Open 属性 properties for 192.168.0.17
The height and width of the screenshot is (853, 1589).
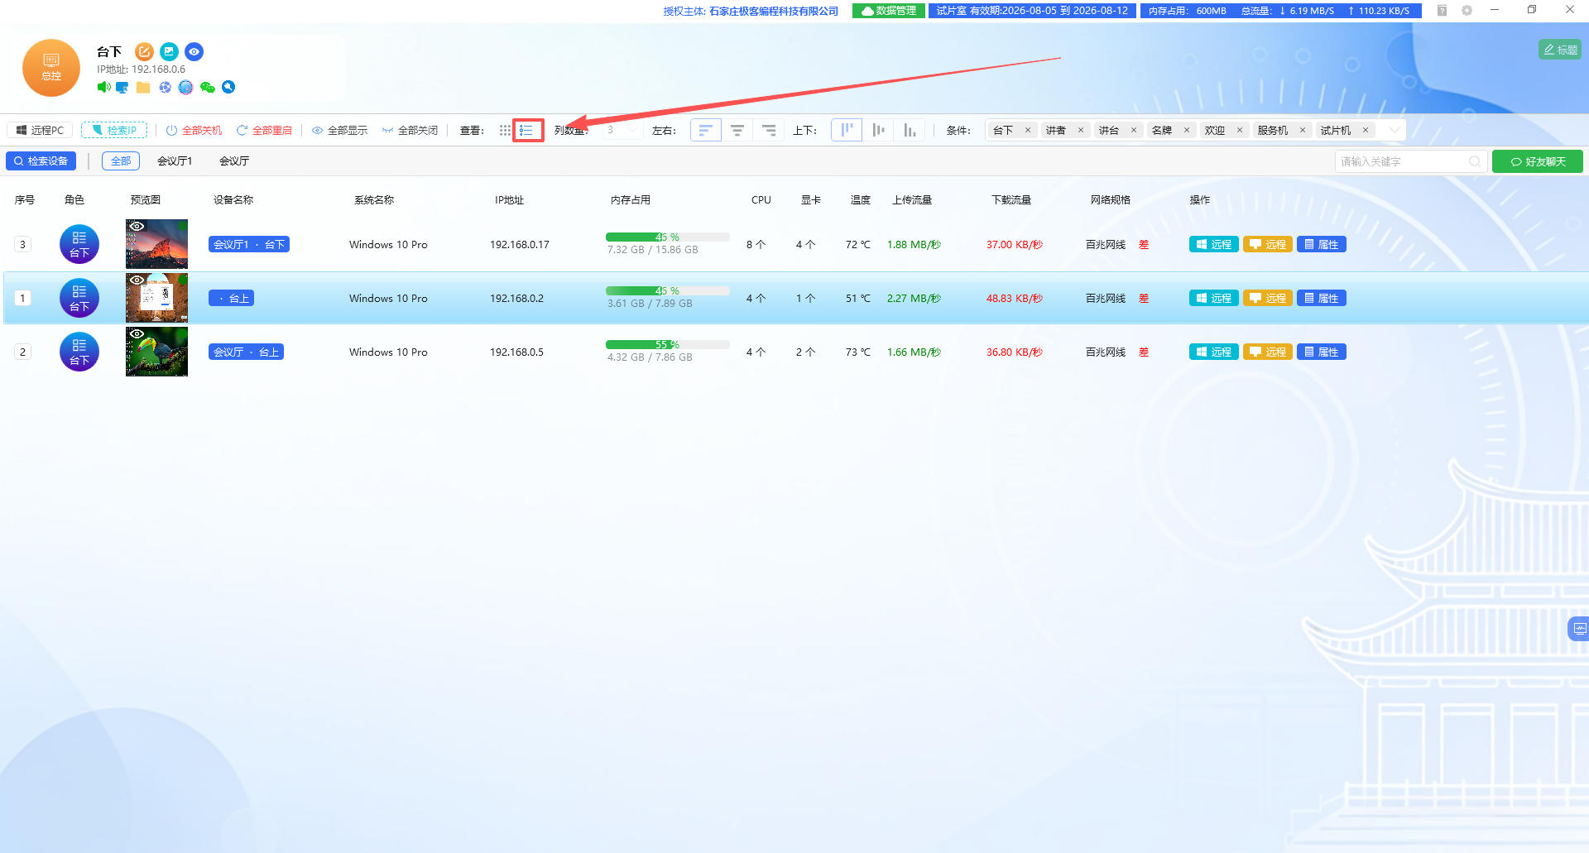point(1322,244)
